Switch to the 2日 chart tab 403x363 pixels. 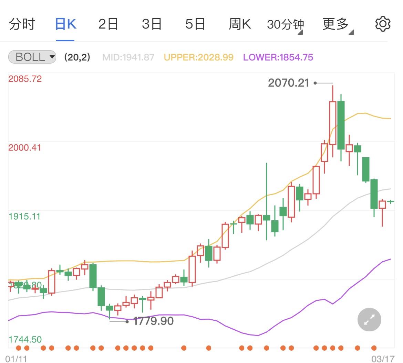point(108,24)
